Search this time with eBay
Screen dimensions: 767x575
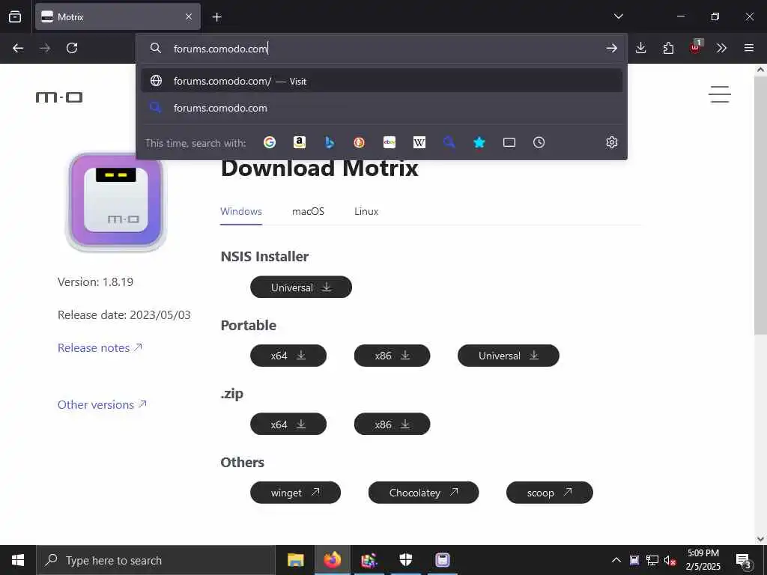389,142
